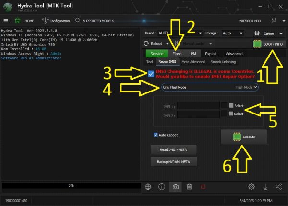Open Configuration sliders icon
The width and height of the screenshot is (288, 206).
point(45,21)
